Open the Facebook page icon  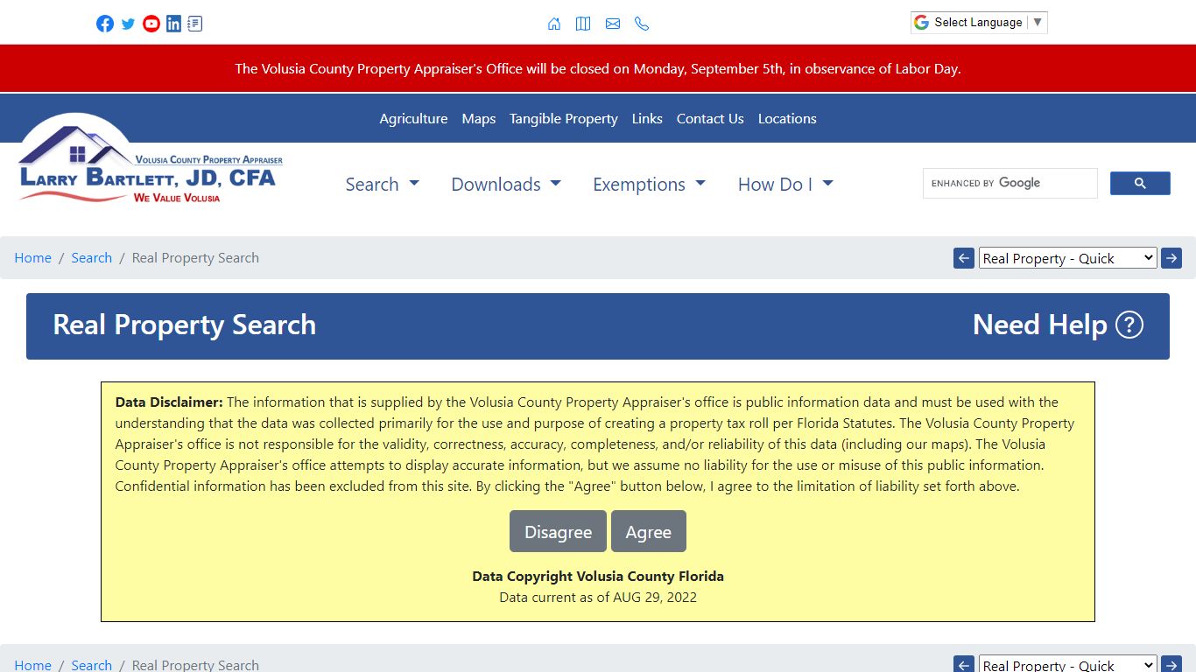point(105,24)
